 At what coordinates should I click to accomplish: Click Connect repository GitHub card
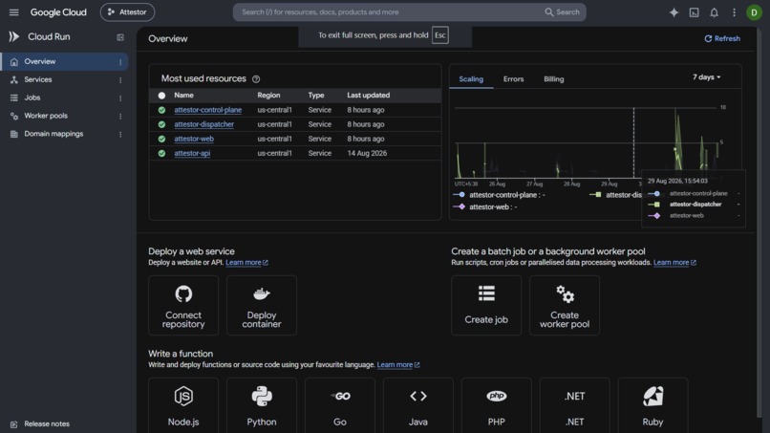tap(183, 305)
